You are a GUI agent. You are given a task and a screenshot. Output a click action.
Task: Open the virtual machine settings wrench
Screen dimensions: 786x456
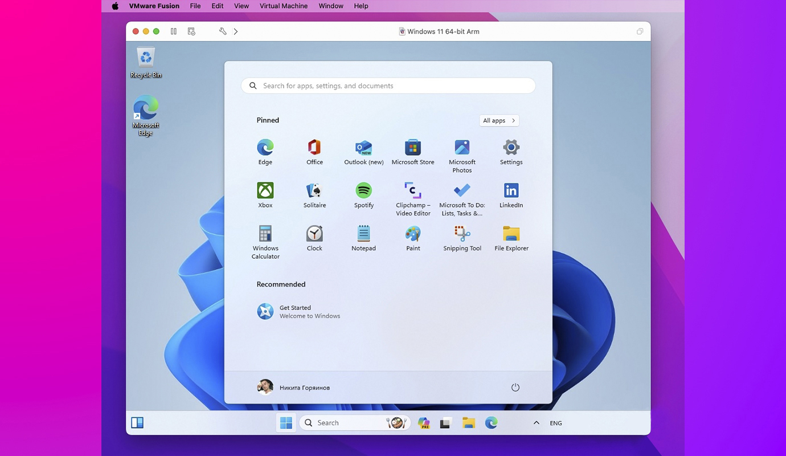(x=223, y=31)
